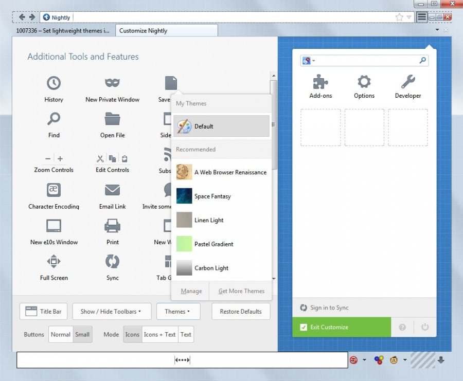Select the New Private Window icon
Viewport: 463px width, 381px height.
click(112, 84)
